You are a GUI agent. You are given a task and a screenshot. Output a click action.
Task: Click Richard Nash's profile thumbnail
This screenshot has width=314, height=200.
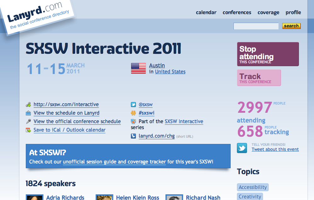pyautogui.click(x=174, y=197)
